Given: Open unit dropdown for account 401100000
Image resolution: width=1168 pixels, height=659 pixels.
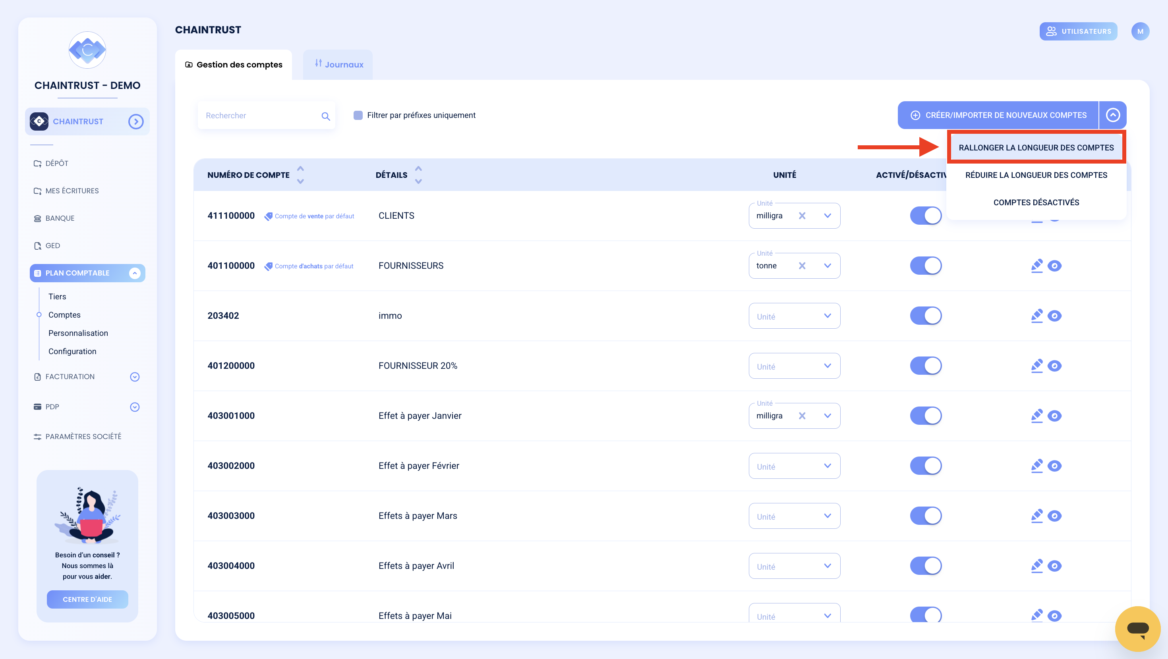Looking at the screenshot, I should coord(828,266).
